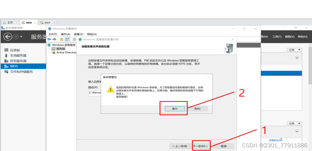Viewport: 312px width, 151px height.
Task: Close the Windows 部署服务配置向导 window
Action: pos(233,39)
